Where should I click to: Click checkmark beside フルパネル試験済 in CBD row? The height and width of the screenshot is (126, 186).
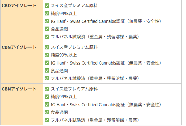(47, 37)
